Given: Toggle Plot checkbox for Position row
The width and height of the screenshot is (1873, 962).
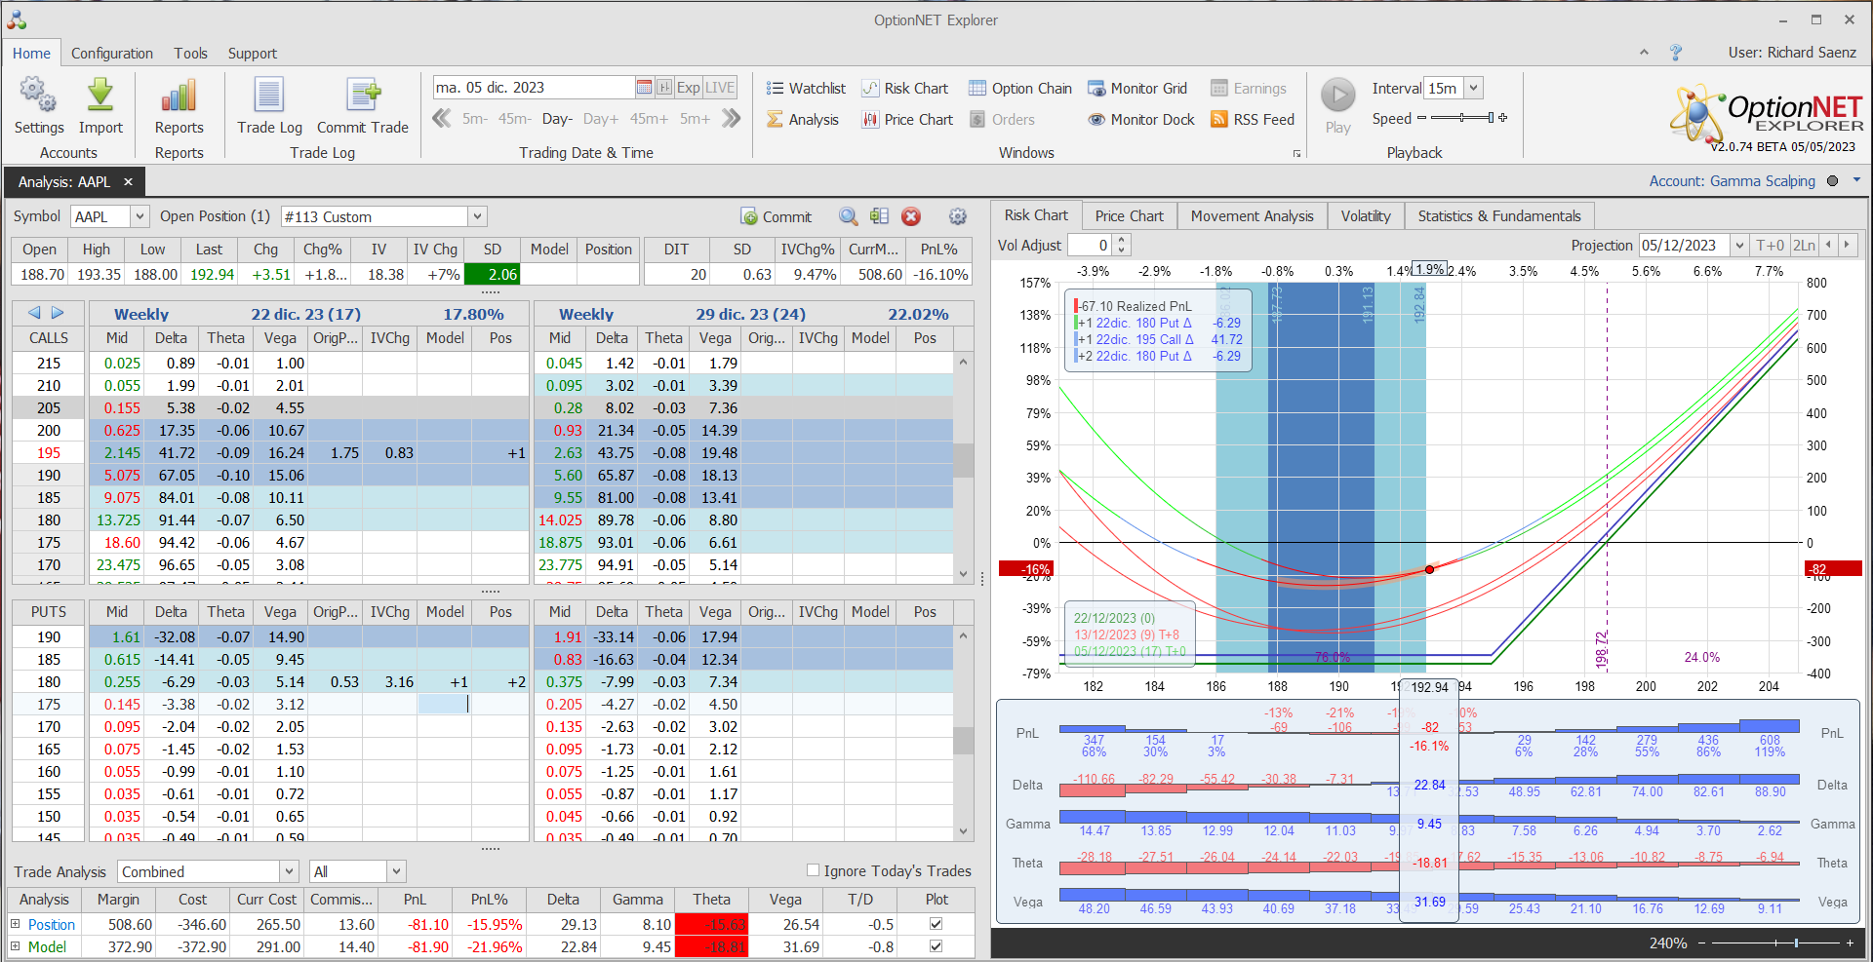Looking at the screenshot, I should click(x=936, y=924).
